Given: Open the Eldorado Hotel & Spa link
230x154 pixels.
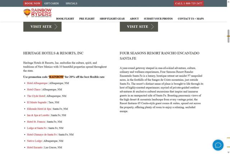Looking at the screenshot, I should point(39,109).
